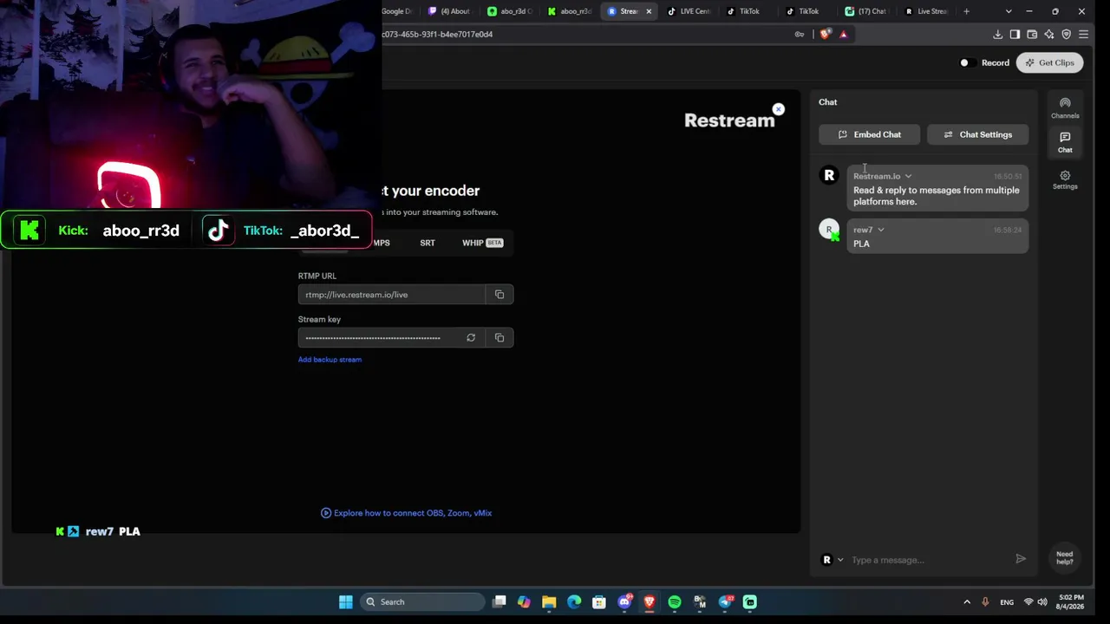Click the taskbar Search box
The width and height of the screenshot is (1110, 624).
point(421,601)
